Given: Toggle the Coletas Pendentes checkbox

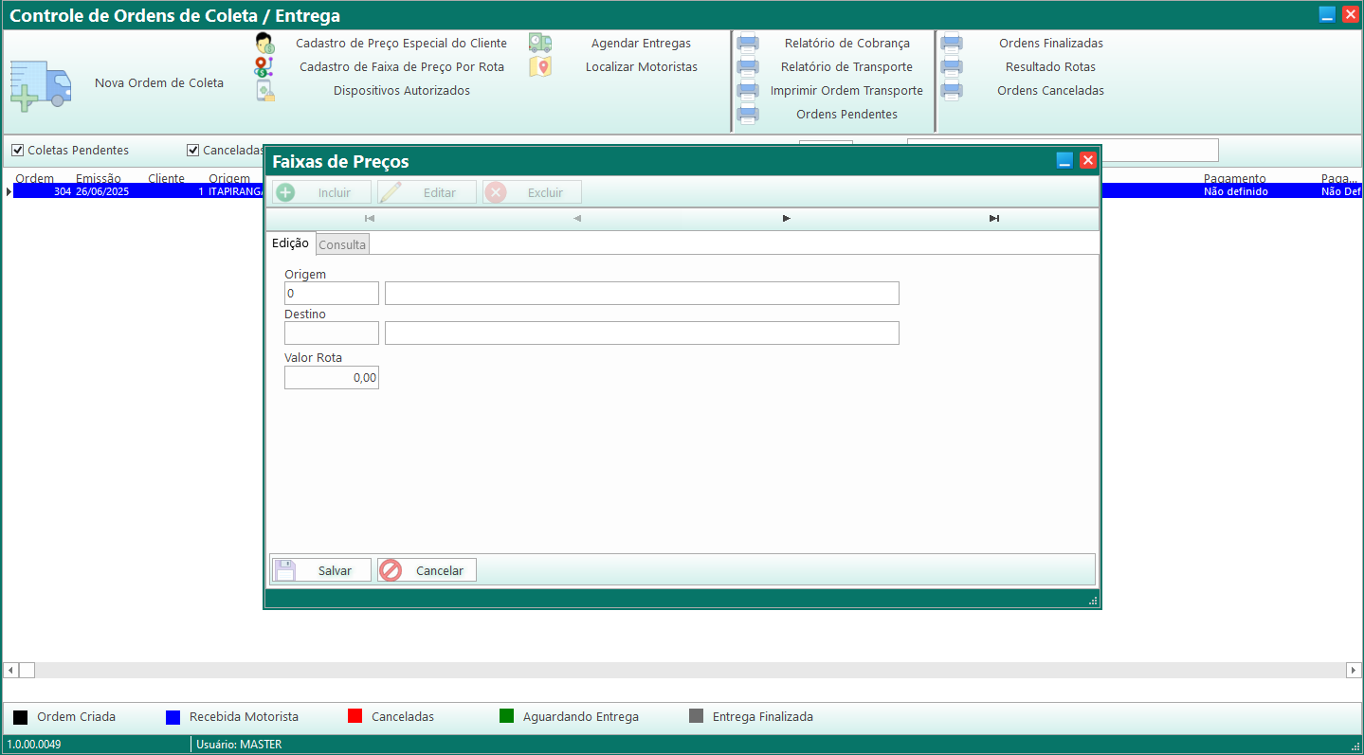Looking at the screenshot, I should (x=17, y=151).
